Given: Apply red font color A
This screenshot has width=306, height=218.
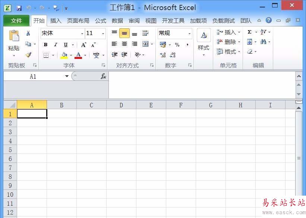Looking at the screenshot, I should point(78,55).
